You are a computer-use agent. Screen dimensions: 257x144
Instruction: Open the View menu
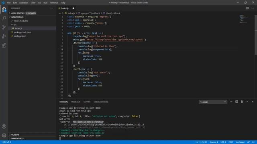tap(33, 3)
